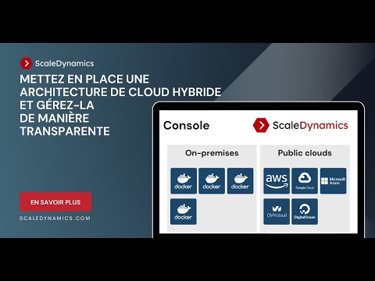
Task: Click the ScaleDynamics logo beside the Console heading
Action: coord(300,125)
